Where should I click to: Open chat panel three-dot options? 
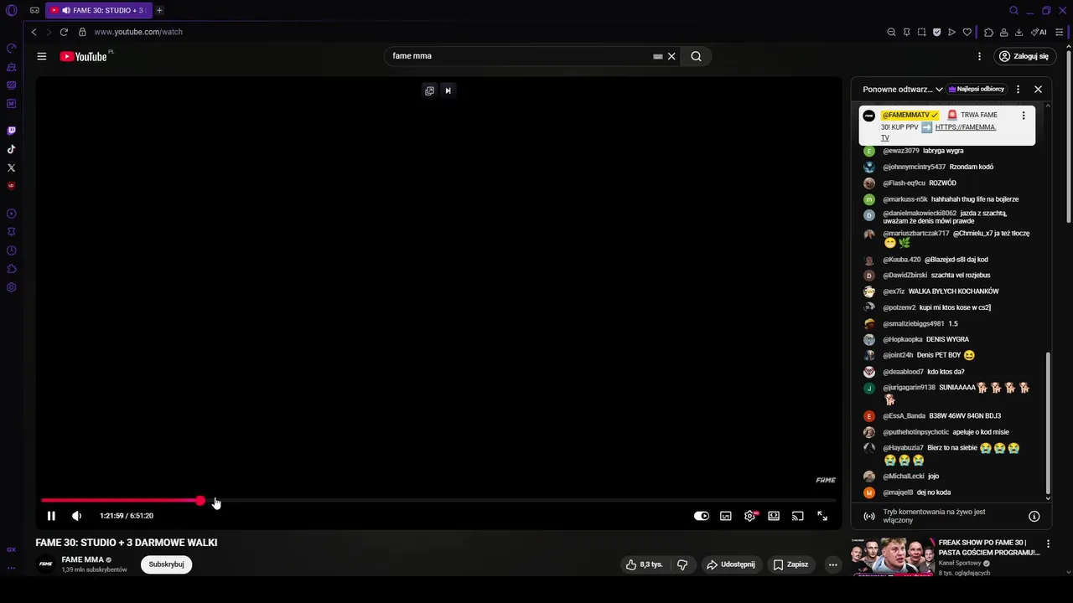pyautogui.click(x=1018, y=89)
